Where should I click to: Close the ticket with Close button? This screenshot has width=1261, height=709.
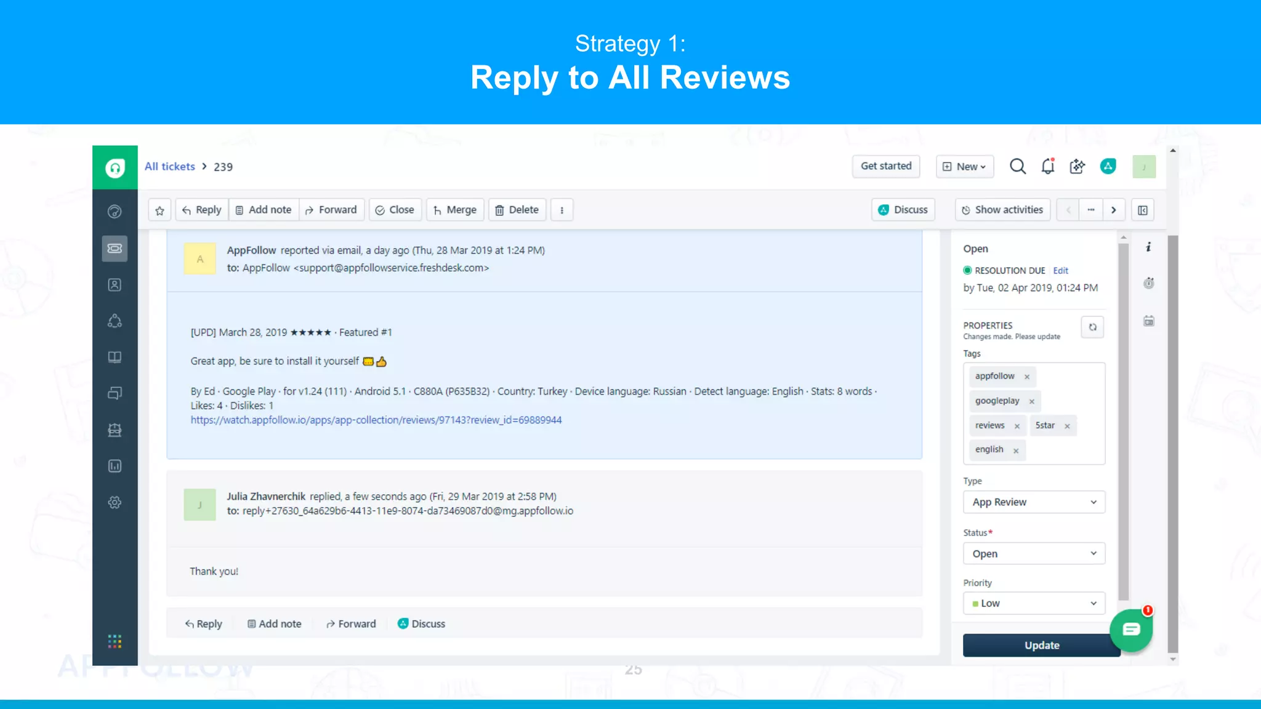(x=395, y=210)
